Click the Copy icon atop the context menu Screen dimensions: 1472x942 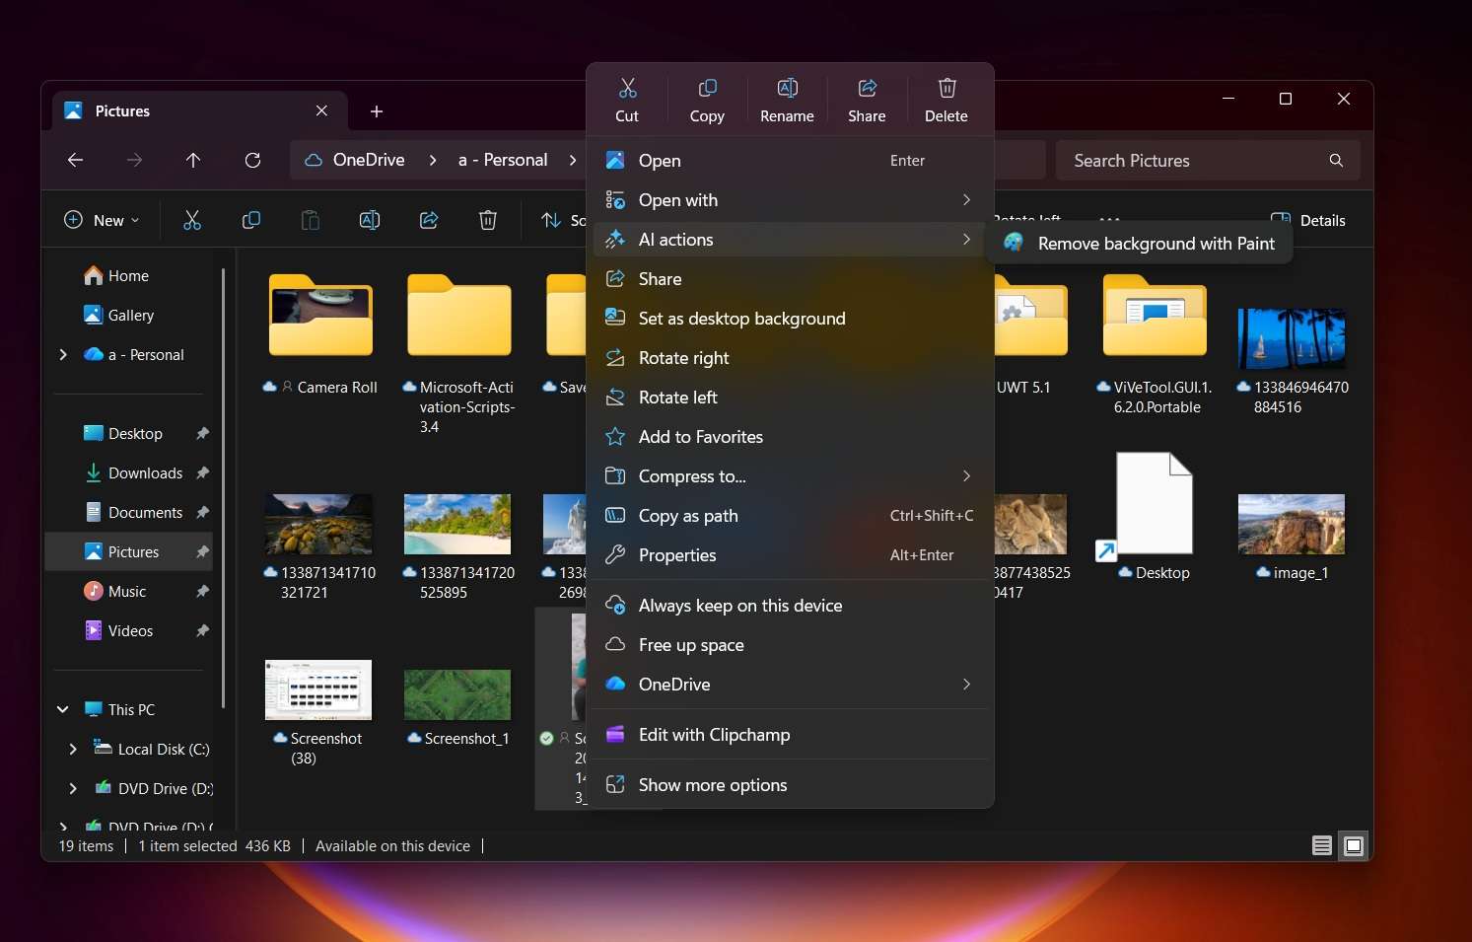click(707, 89)
